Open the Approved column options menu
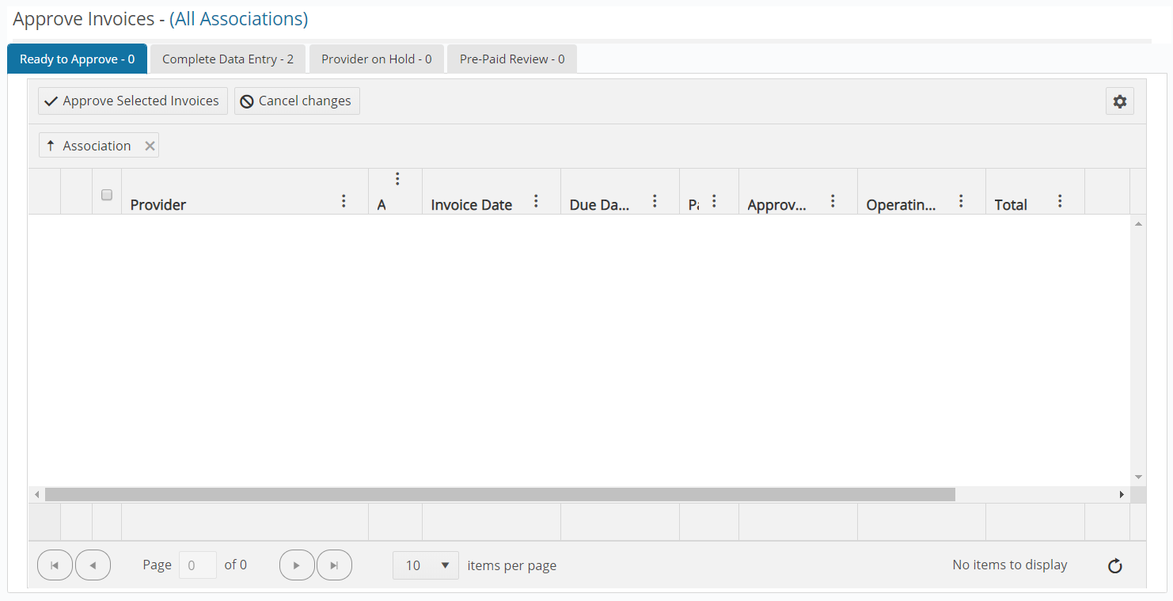The height and width of the screenshot is (601, 1173). [832, 200]
